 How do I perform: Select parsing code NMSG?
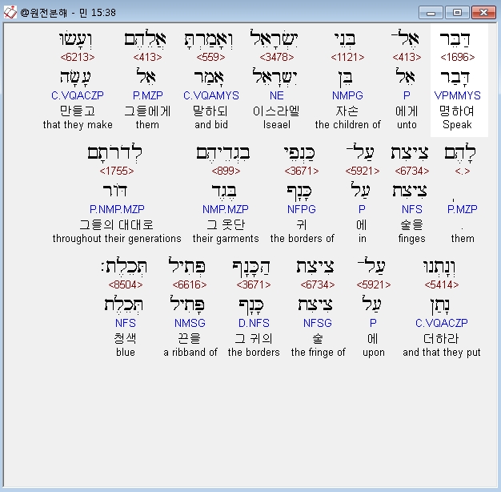click(x=190, y=323)
